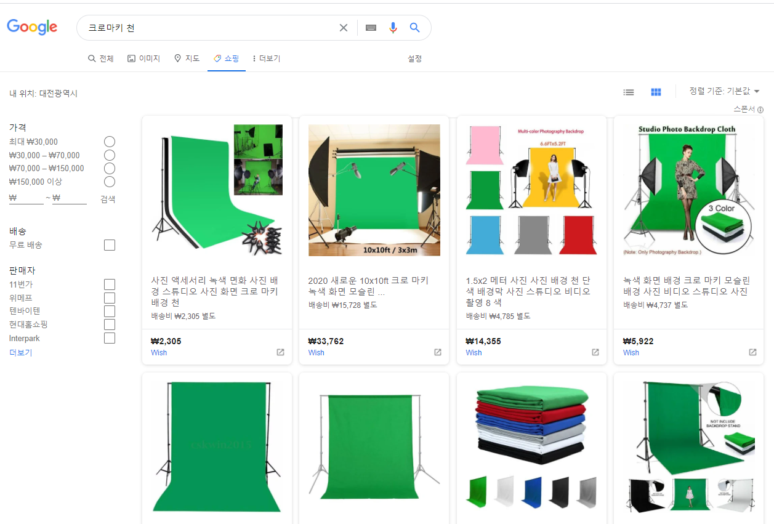Clear the search box with X icon
Screen dimensions: 774x524
pos(344,28)
